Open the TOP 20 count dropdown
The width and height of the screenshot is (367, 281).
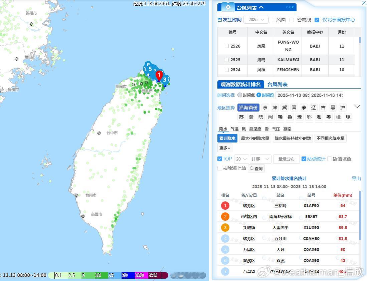(241, 159)
